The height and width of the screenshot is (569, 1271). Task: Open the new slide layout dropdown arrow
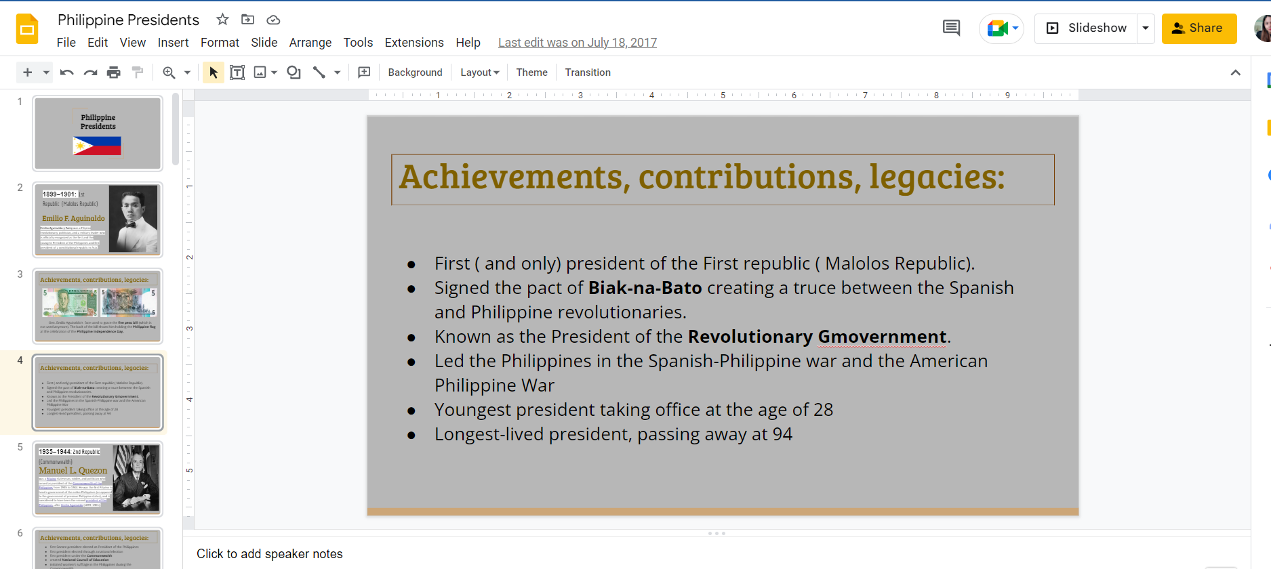(46, 72)
